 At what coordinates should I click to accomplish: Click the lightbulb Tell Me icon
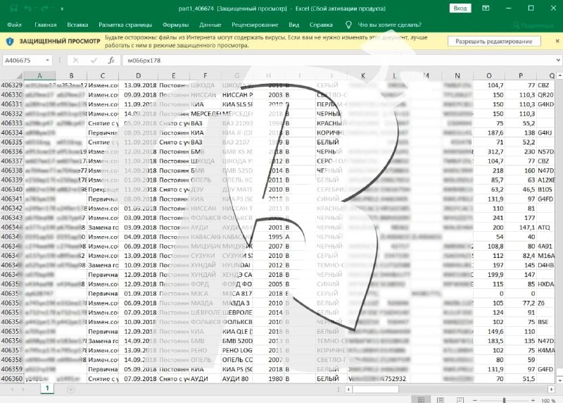click(348, 25)
